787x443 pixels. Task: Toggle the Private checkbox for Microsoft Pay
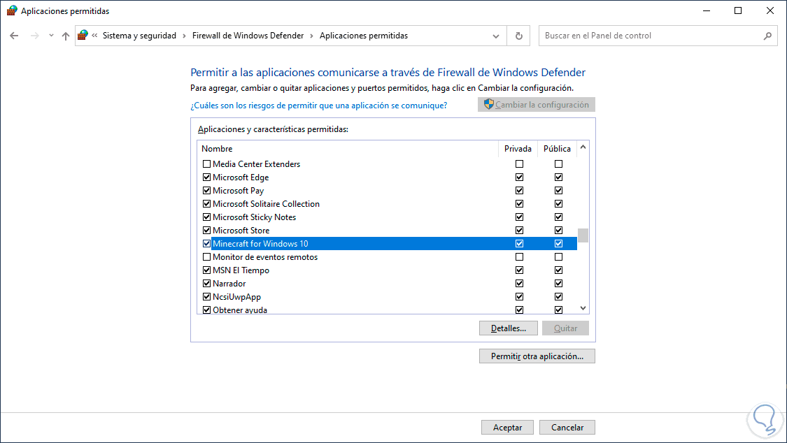519,191
